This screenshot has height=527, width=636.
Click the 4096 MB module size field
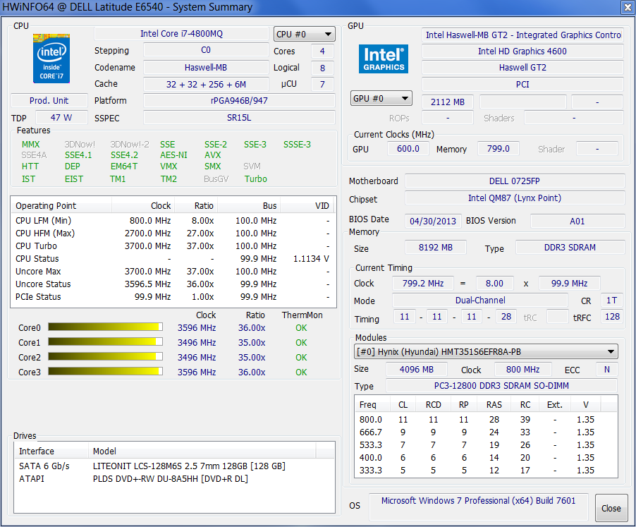(417, 369)
